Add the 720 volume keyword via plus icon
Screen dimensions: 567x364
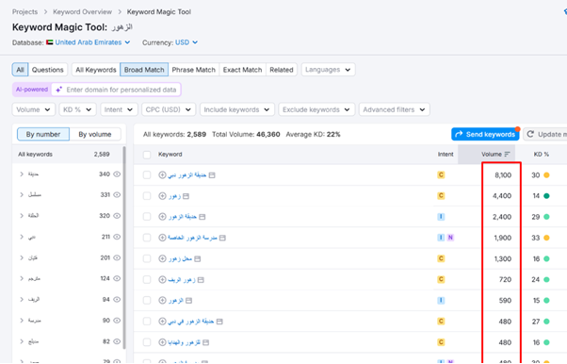click(x=162, y=280)
